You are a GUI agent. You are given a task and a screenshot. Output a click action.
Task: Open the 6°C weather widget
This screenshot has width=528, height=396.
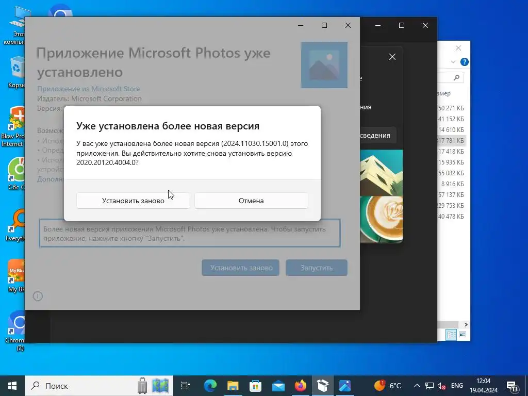(388, 386)
